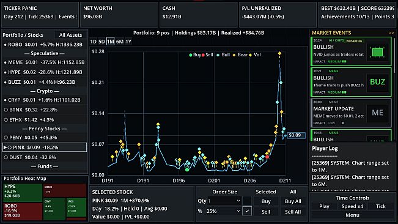Toggle the percent order size checkbox

coord(247,211)
